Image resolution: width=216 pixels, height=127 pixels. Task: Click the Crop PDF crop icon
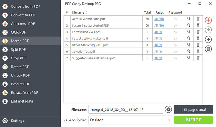(5, 58)
